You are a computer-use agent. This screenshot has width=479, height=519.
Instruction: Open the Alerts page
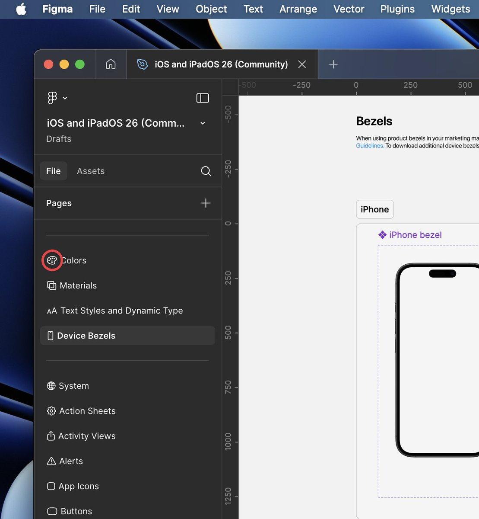(x=127, y=461)
